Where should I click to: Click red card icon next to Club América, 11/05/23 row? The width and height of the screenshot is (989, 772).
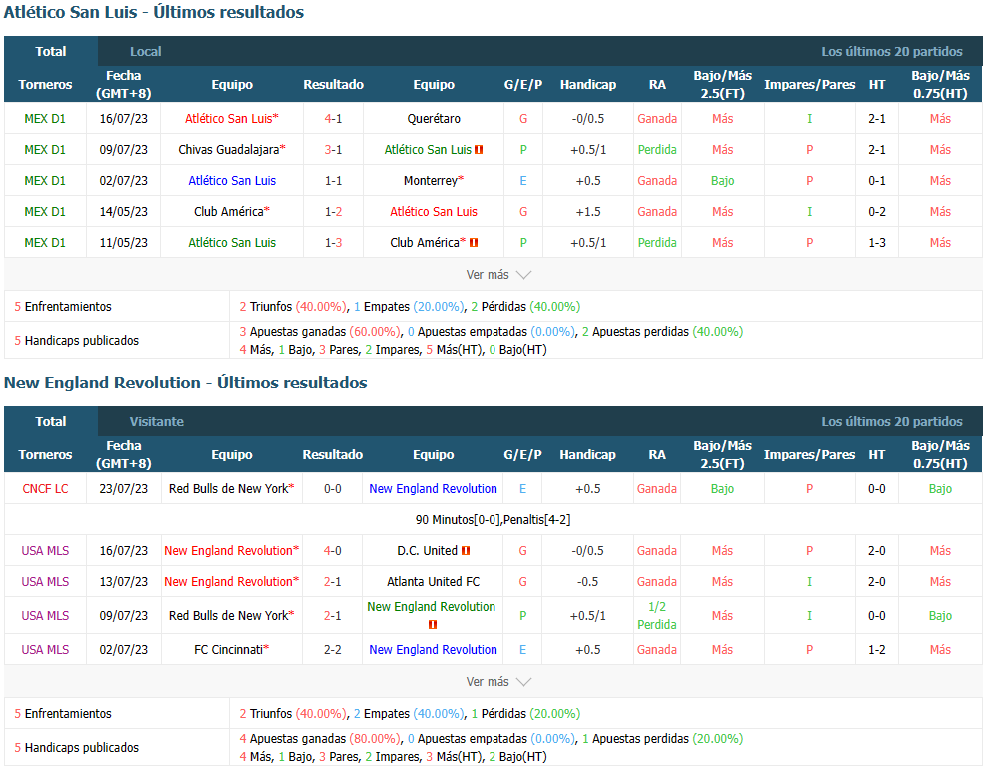tap(474, 243)
